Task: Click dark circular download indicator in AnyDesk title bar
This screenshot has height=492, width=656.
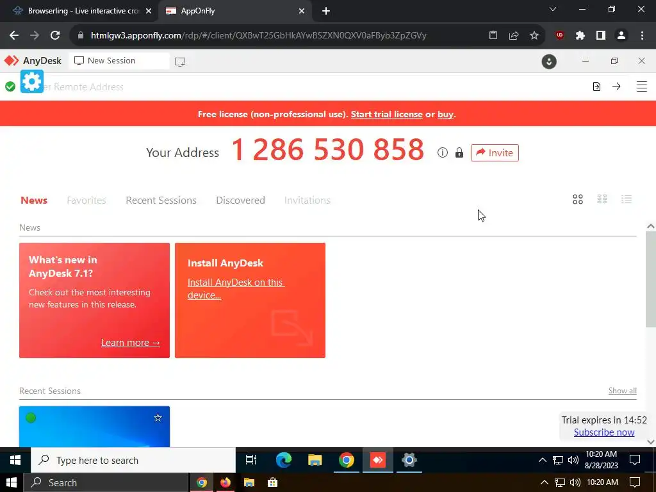Action: click(549, 61)
